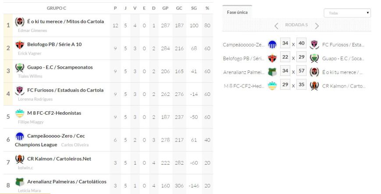
Task: Click the Guapo - E.C team crest in standings
Action: click(x=20, y=67)
